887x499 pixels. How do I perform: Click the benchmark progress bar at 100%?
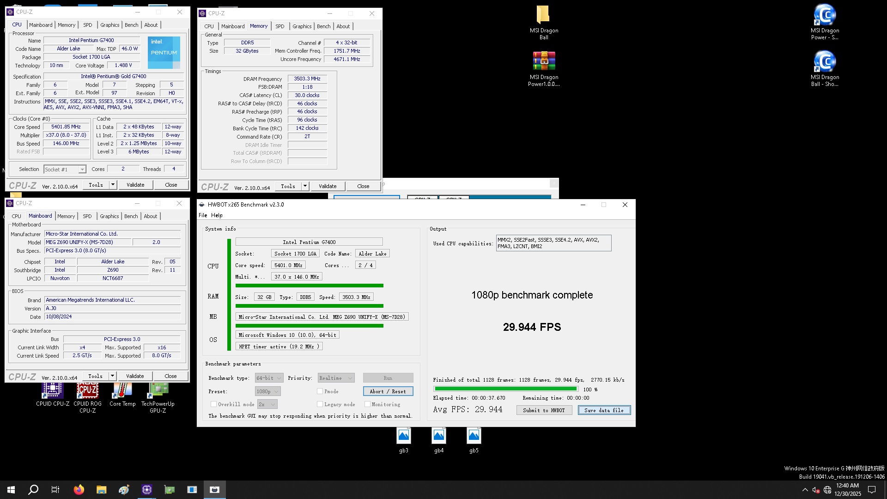(505, 389)
